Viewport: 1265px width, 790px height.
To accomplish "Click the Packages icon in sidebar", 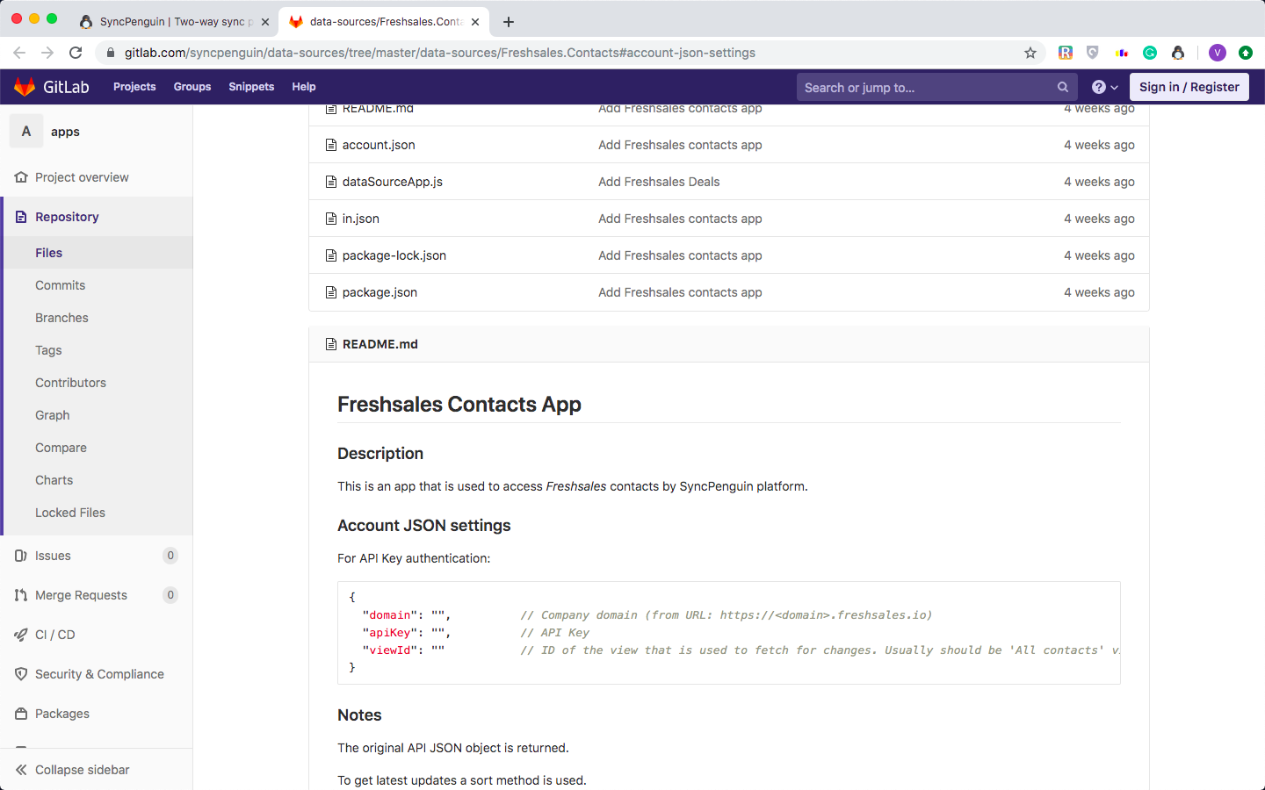I will point(21,714).
